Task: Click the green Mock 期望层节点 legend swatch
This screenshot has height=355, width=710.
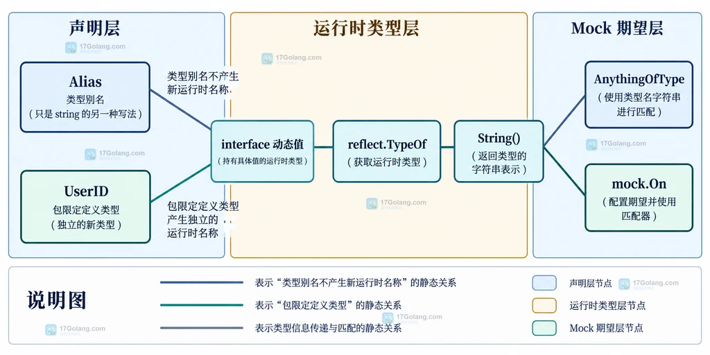Action: tap(544, 328)
